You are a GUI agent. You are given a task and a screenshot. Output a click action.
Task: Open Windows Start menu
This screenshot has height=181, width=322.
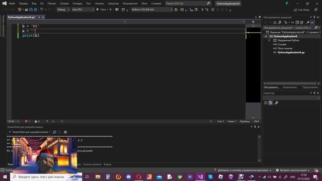point(5,176)
